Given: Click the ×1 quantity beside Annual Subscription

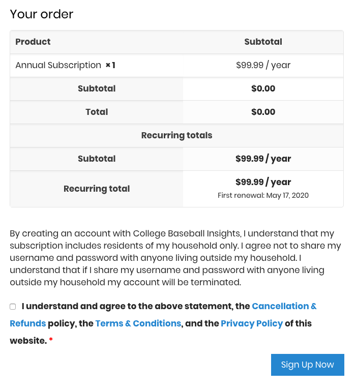Looking at the screenshot, I should 110,65.
